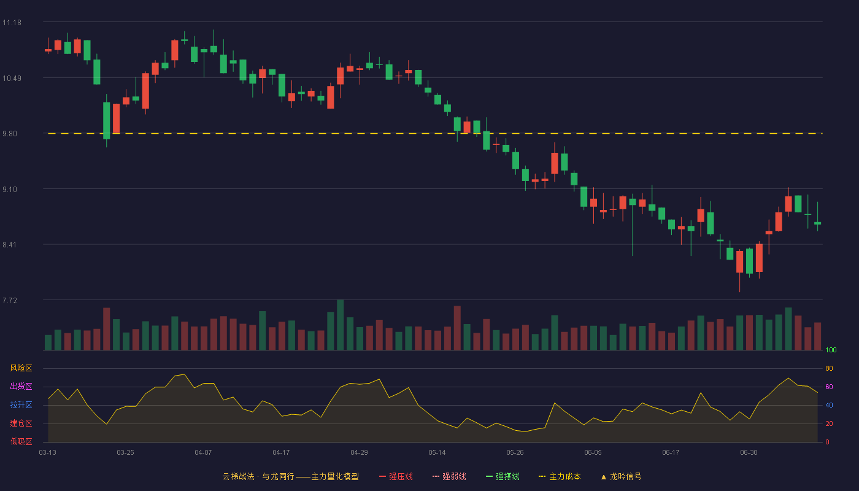Select the 9.80 price axis label
Image resolution: width=859 pixels, height=491 pixels.
[12, 134]
